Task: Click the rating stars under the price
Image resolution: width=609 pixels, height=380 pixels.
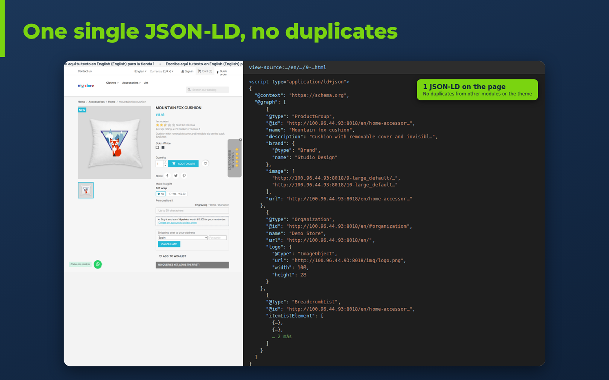Action: click(x=165, y=125)
